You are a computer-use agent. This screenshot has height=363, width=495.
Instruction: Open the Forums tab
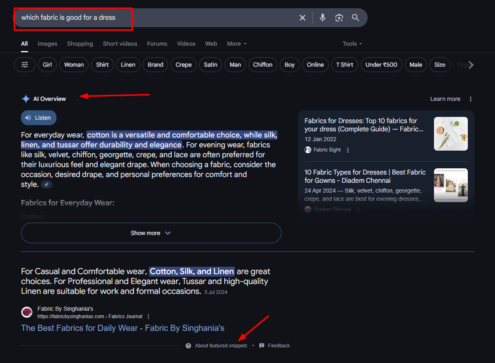tap(157, 44)
